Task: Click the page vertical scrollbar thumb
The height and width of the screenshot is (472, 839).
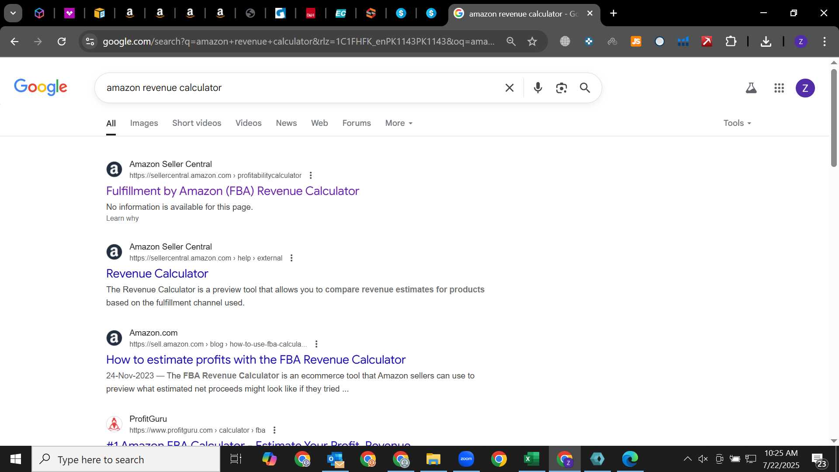Action: 834,118
